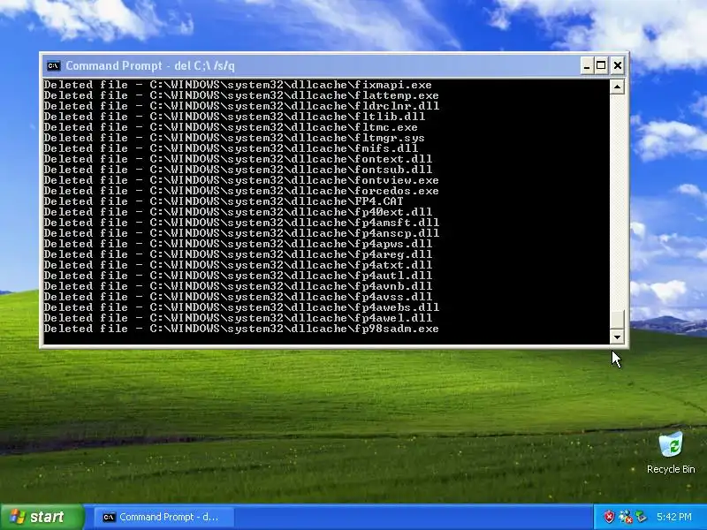Click the line ending with fp40ext.dll
This screenshot has width=707, height=530.
[x=238, y=212]
